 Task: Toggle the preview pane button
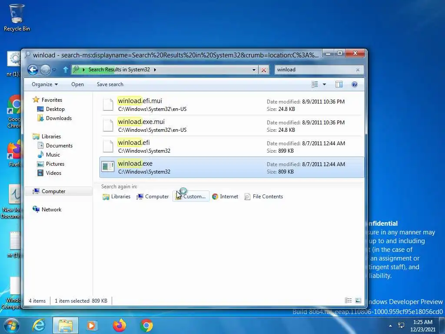pos(339,84)
